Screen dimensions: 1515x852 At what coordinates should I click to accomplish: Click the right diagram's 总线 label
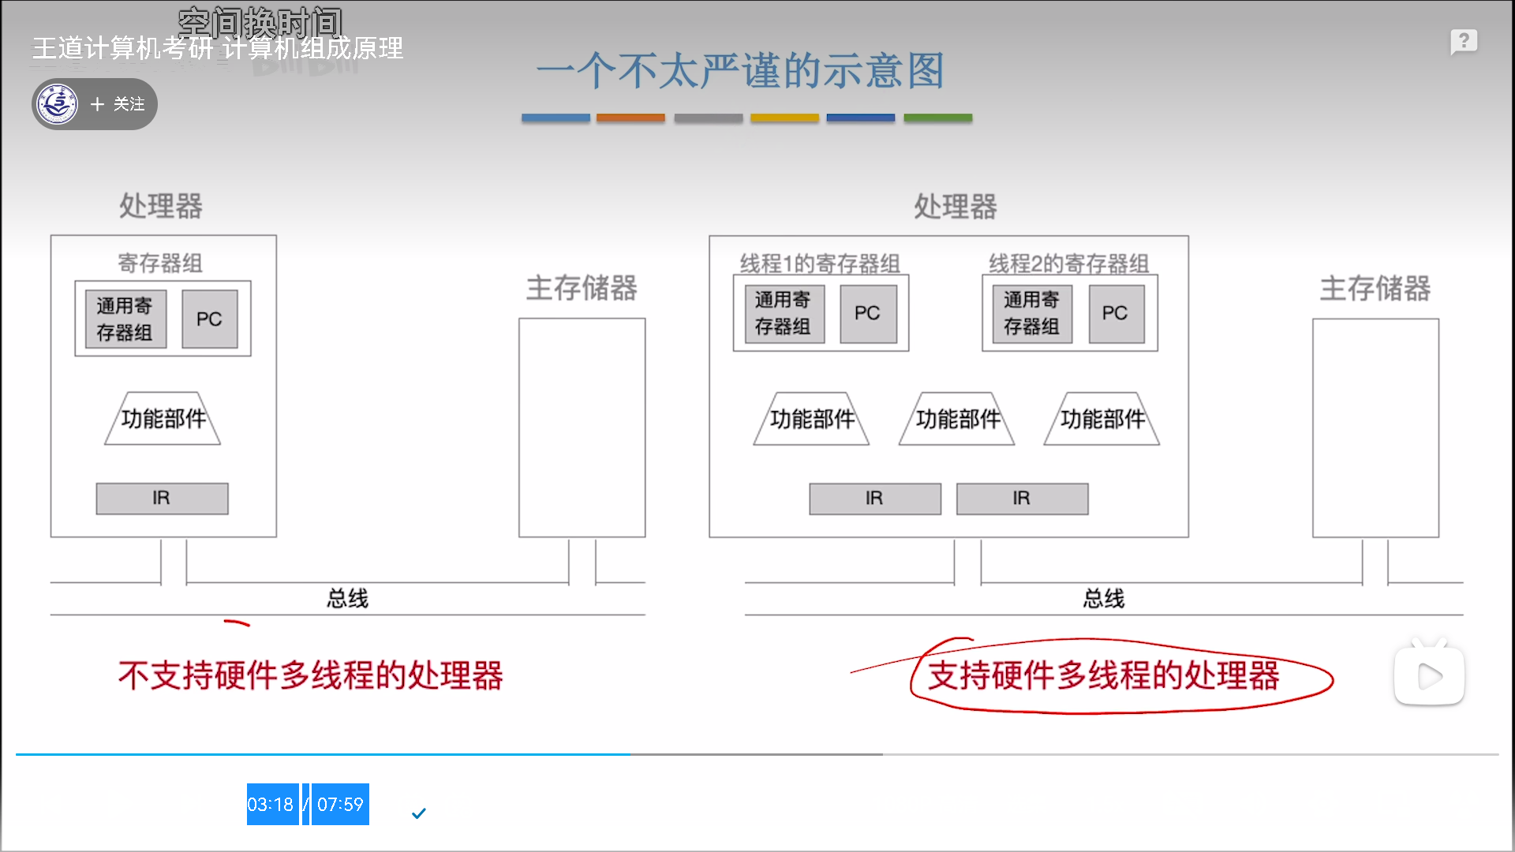point(1103,598)
